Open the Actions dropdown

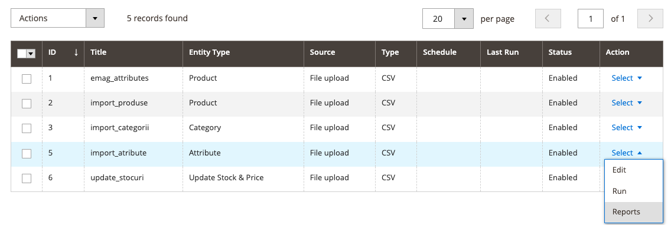click(57, 19)
